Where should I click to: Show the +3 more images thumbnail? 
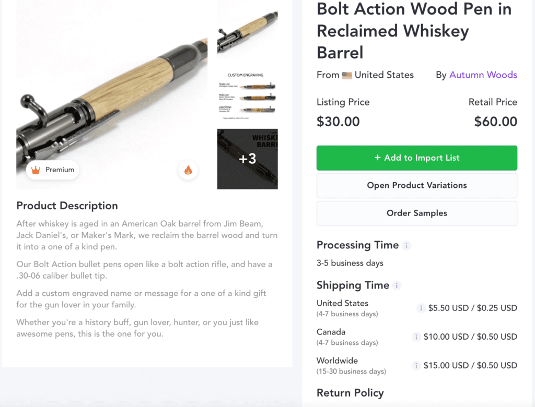[x=247, y=159]
